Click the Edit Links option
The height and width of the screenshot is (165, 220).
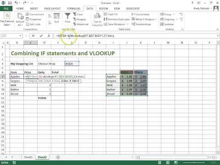point(33,24)
